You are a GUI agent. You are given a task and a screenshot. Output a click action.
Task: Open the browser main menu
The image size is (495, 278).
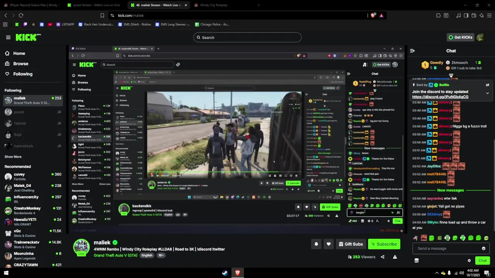click(x=489, y=15)
